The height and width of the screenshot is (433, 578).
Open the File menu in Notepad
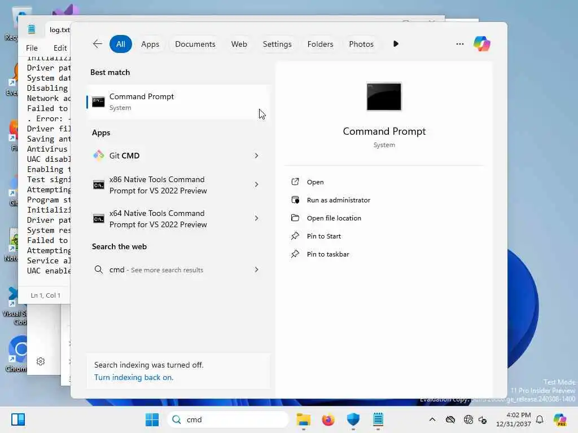click(x=32, y=48)
